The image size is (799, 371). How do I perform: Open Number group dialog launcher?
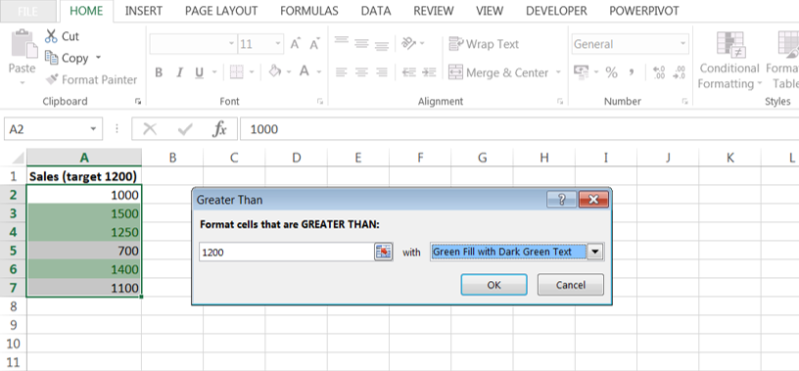click(x=684, y=102)
